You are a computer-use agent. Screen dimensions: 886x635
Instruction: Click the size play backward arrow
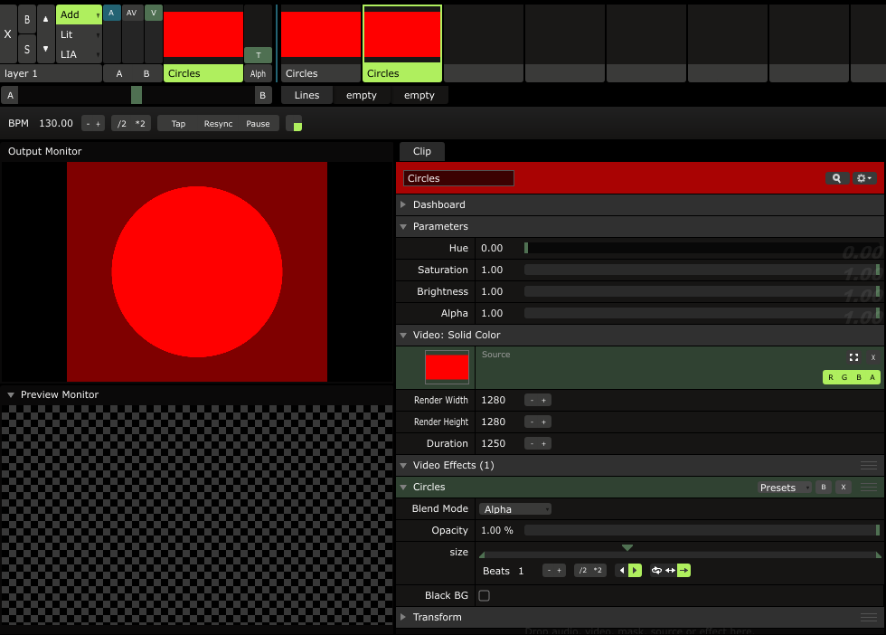pyautogui.click(x=621, y=571)
